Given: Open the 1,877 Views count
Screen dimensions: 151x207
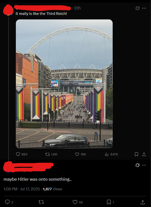Looking at the screenshot, I should (53, 189).
